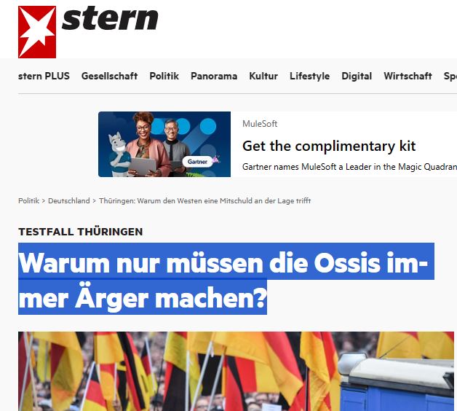Click 'Get the complimentary kit' ad headline
457x411 pixels.
(329, 146)
